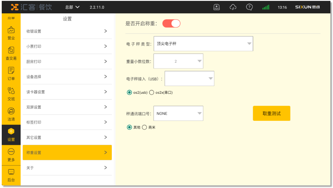The width and height of the screenshot is (333, 188).
Task: Open the 沽清 sold-out icon
Action: (x=11, y=111)
